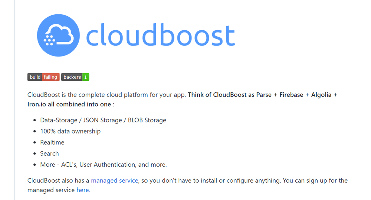Click the '100% data ownership' list item

[x=70, y=131]
